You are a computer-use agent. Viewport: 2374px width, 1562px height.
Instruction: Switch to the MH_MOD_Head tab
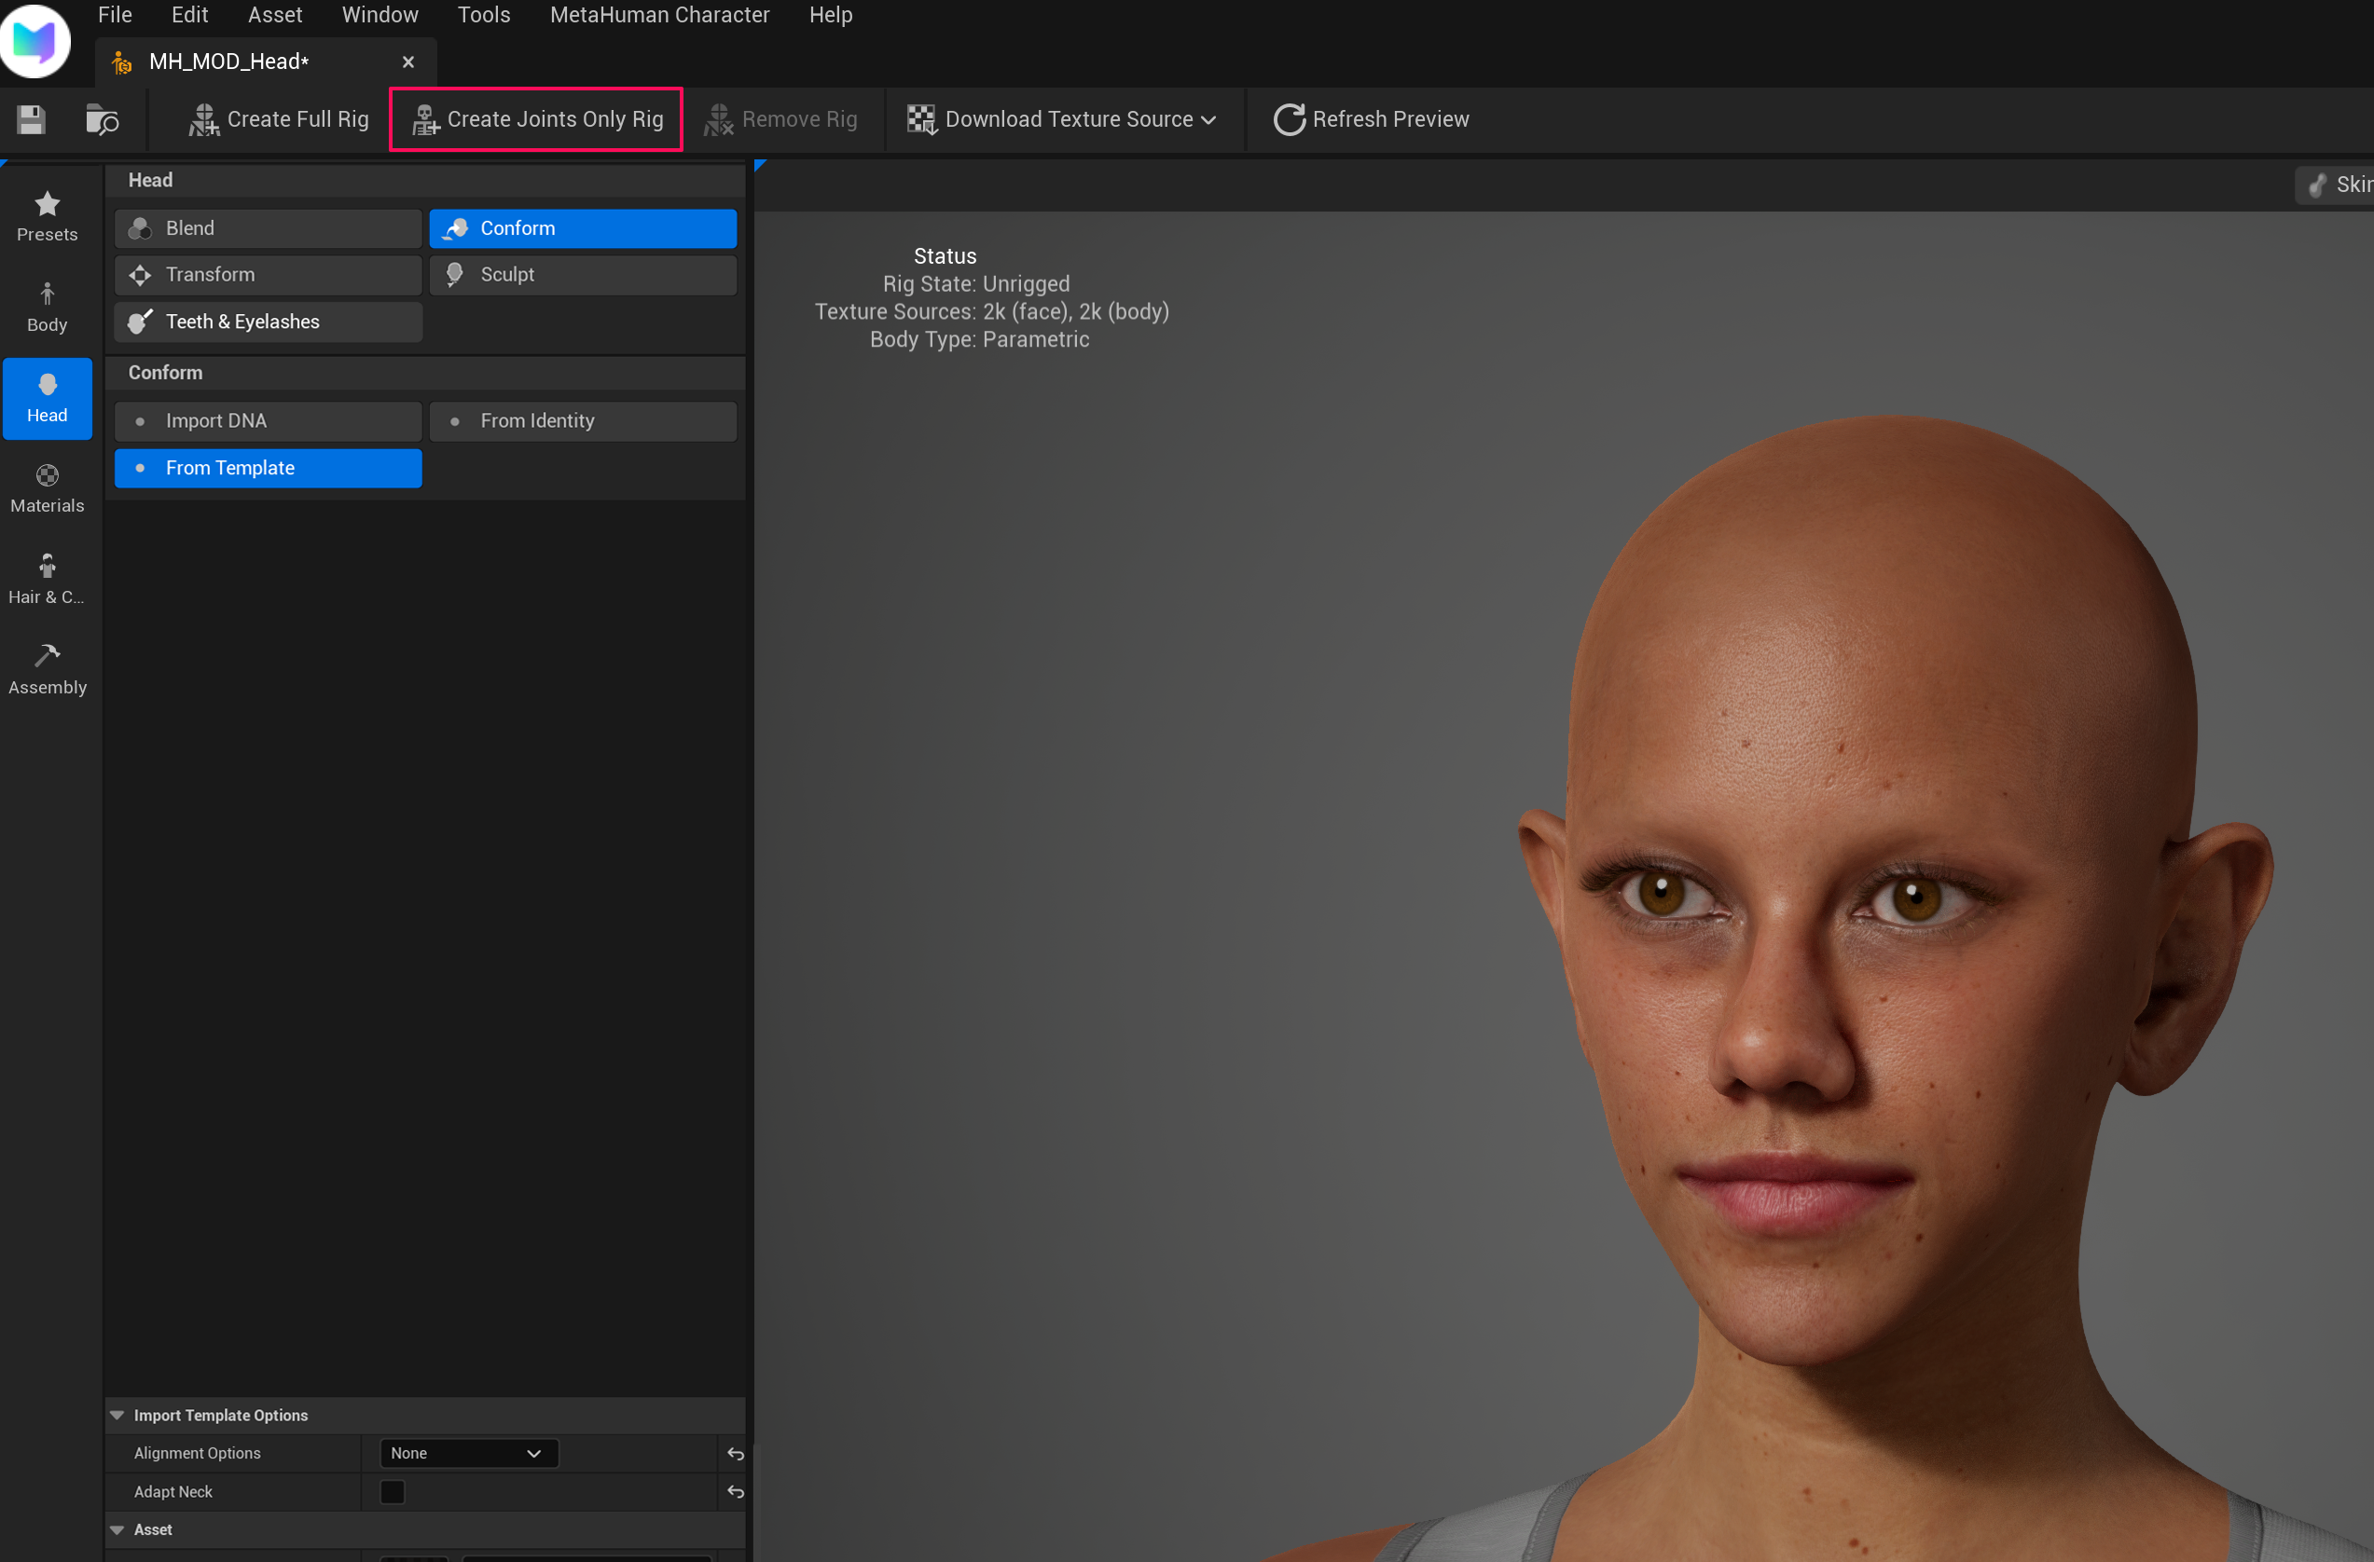click(228, 61)
